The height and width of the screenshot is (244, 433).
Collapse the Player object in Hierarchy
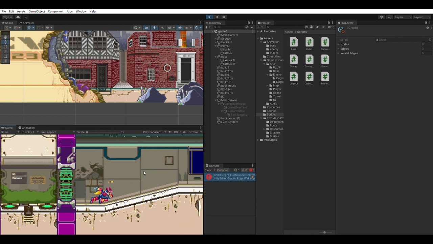[x=215, y=46]
